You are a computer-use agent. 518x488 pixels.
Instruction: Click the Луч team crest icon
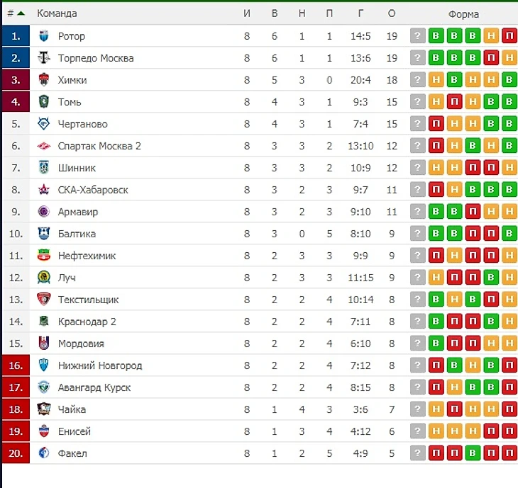pos(44,278)
